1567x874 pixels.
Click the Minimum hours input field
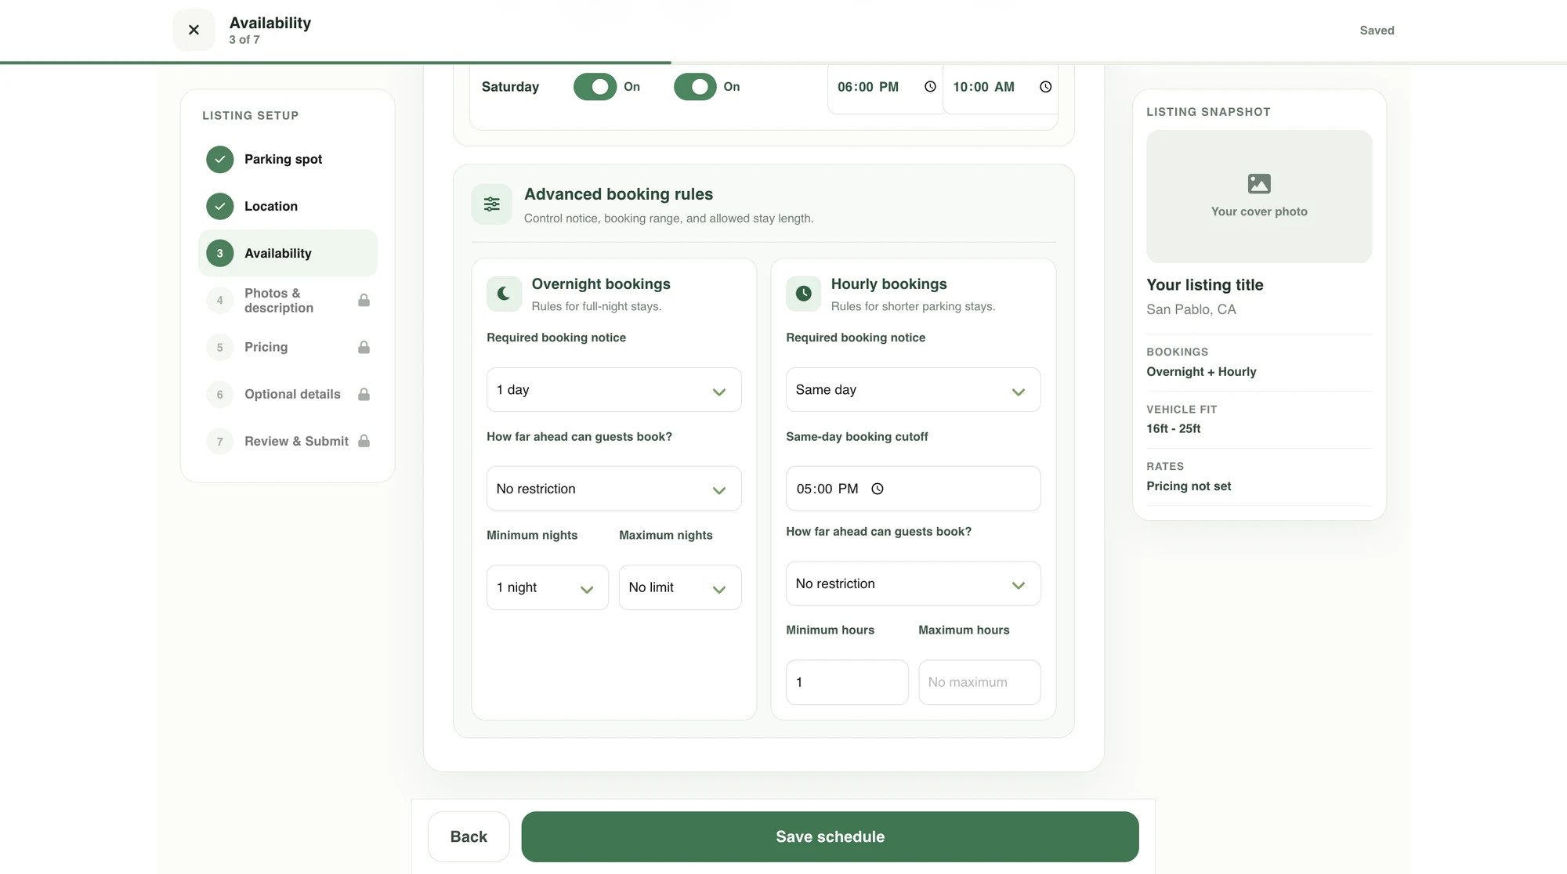pos(847,682)
